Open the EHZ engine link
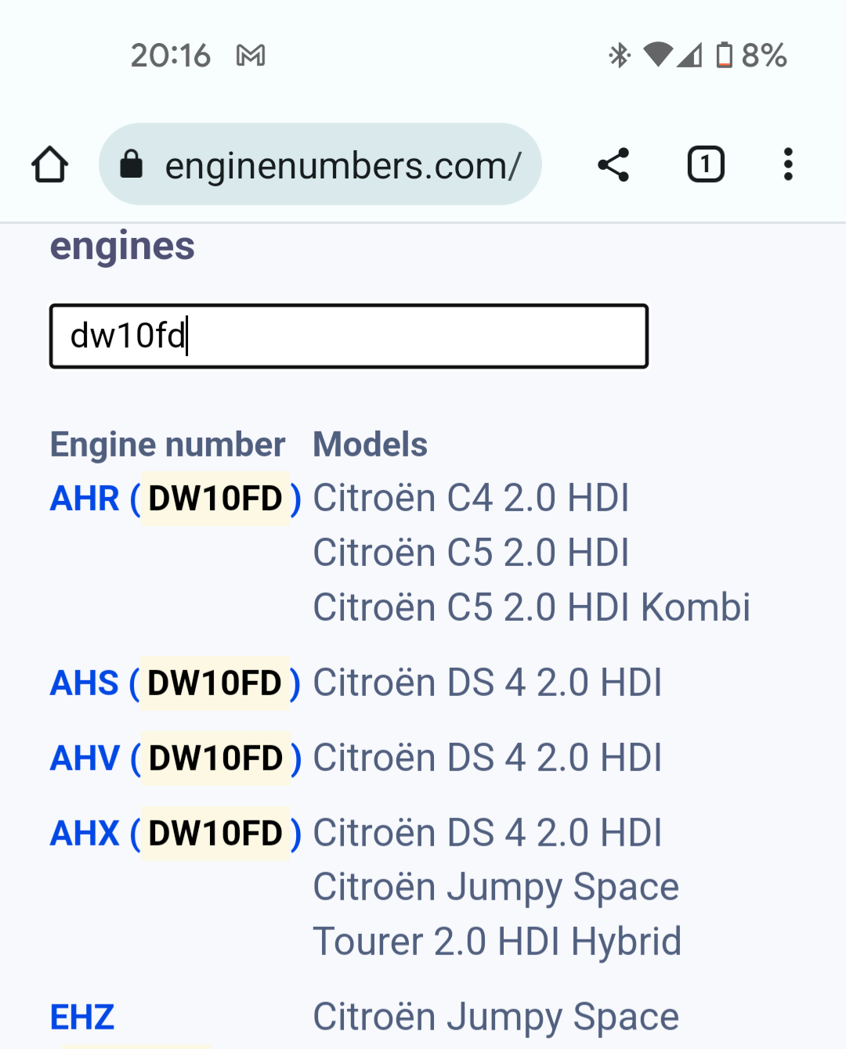This screenshot has height=1049, width=846. point(82,1018)
